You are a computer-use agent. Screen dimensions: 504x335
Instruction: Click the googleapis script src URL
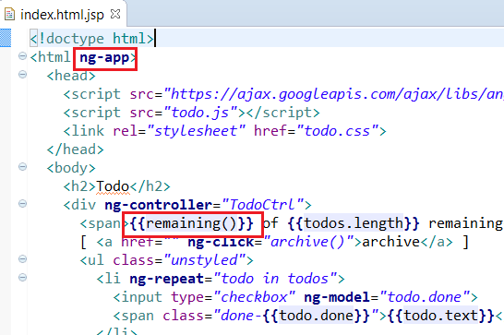pyautogui.click(x=333, y=94)
